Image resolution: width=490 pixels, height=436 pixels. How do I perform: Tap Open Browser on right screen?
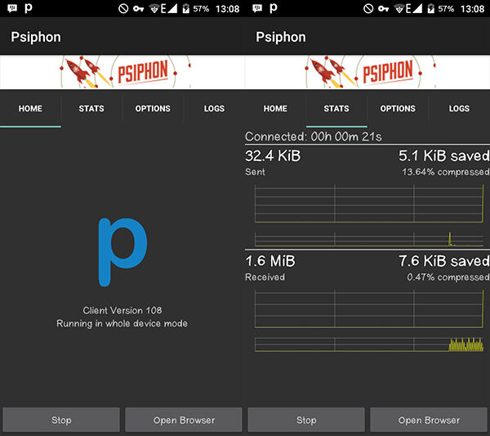[429, 420]
